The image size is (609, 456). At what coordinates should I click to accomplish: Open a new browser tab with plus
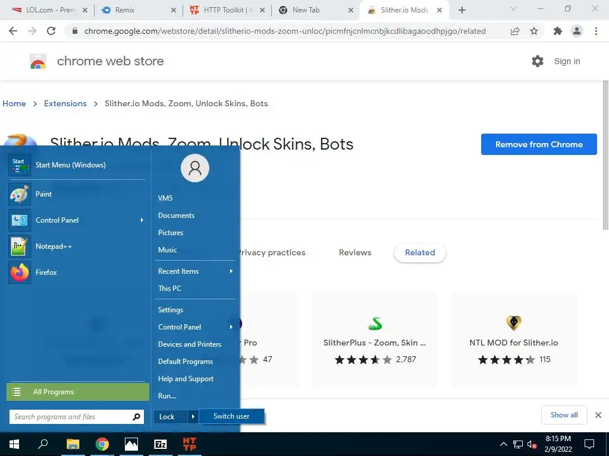(462, 10)
